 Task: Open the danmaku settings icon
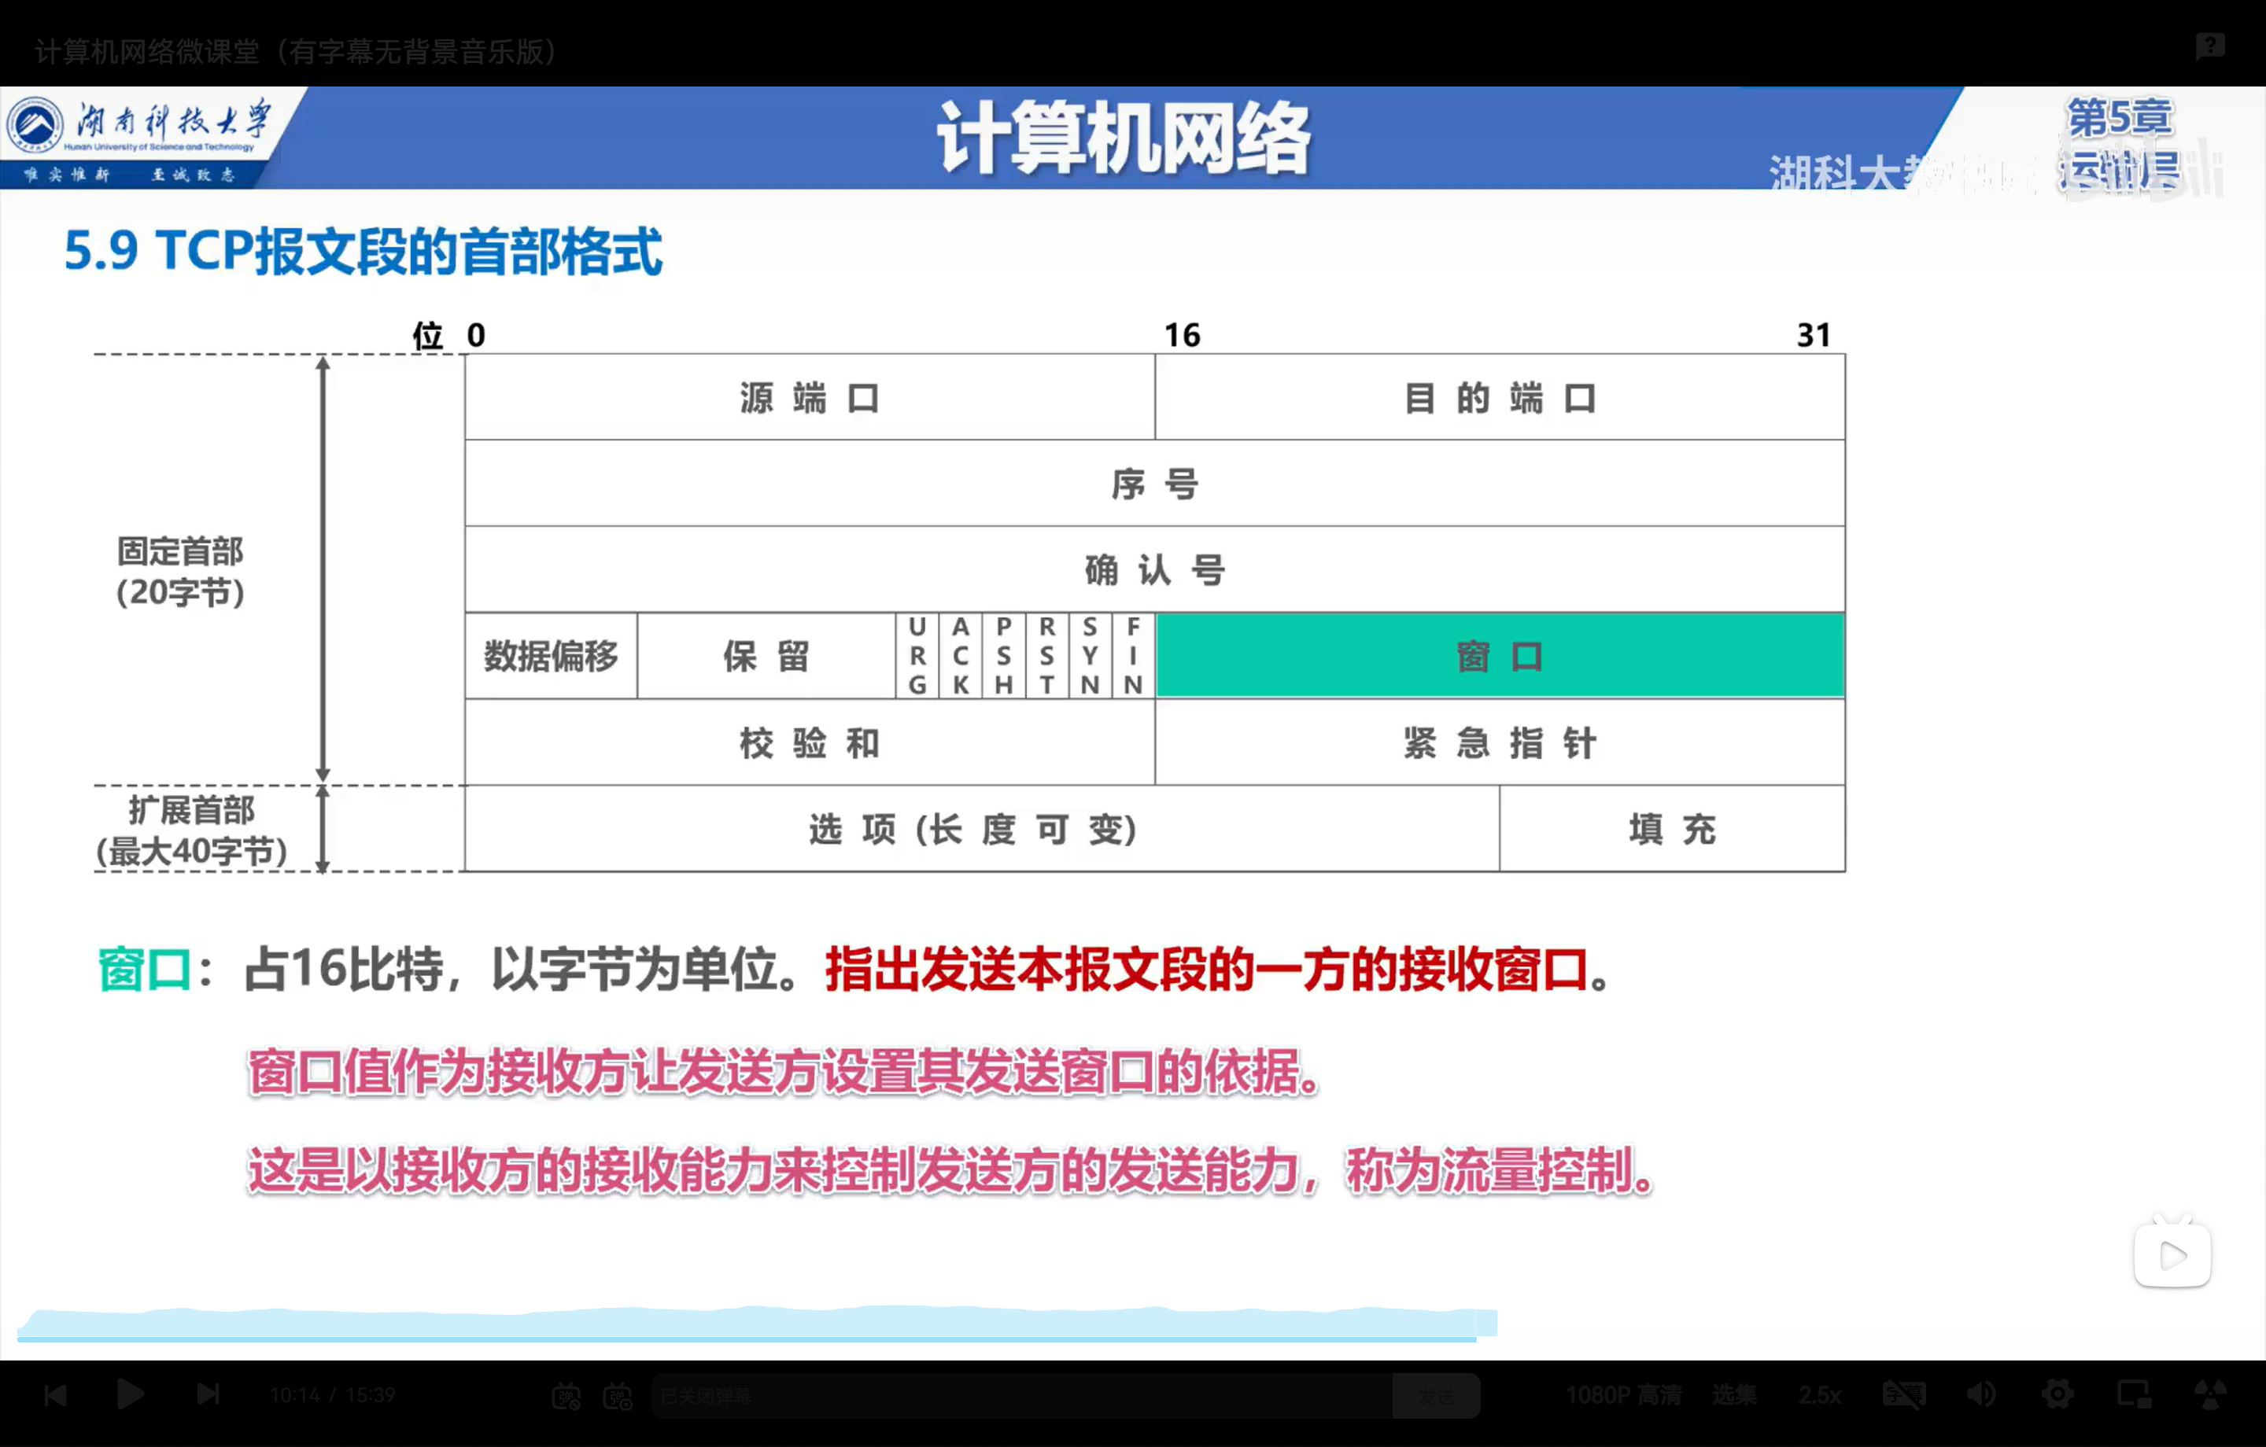pyautogui.click(x=618, y=1396)
